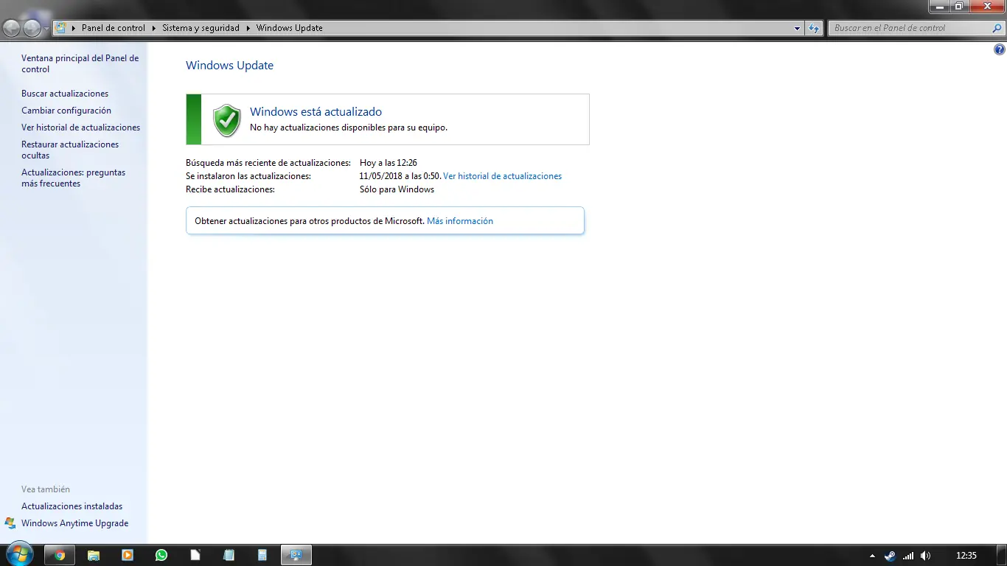Open Ver historial de actualizaciones link
The image size is (1007, 566).
(x=502, y=176)
